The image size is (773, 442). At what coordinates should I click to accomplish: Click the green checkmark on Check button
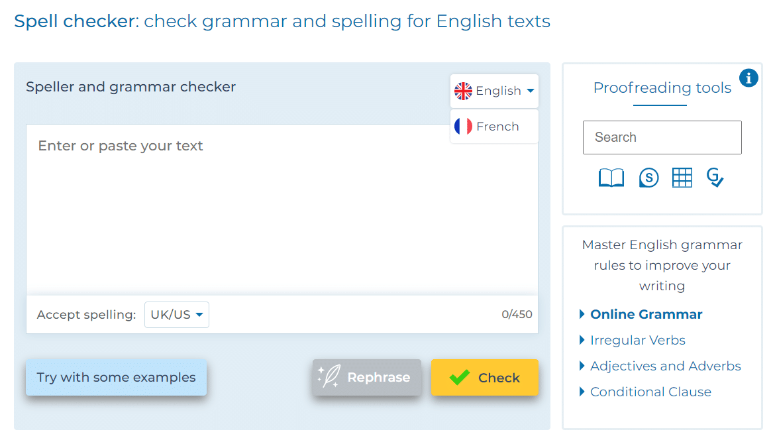460,377
